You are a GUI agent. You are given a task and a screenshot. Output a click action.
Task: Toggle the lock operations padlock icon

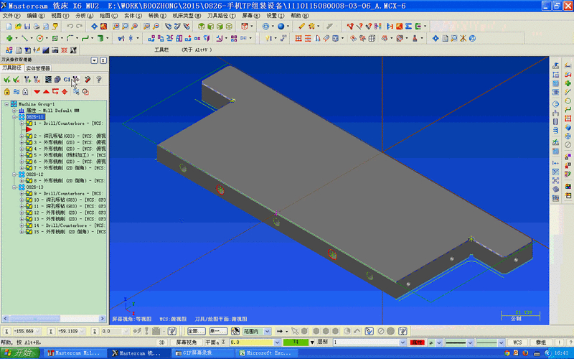tap(6, 92)
